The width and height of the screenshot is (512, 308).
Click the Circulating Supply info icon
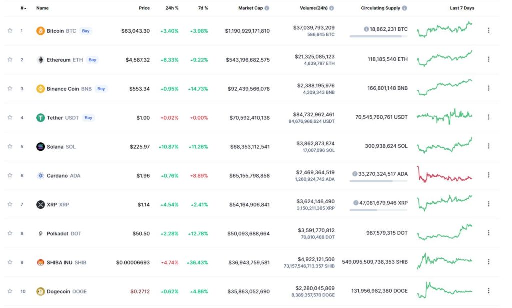pos(405,8)
